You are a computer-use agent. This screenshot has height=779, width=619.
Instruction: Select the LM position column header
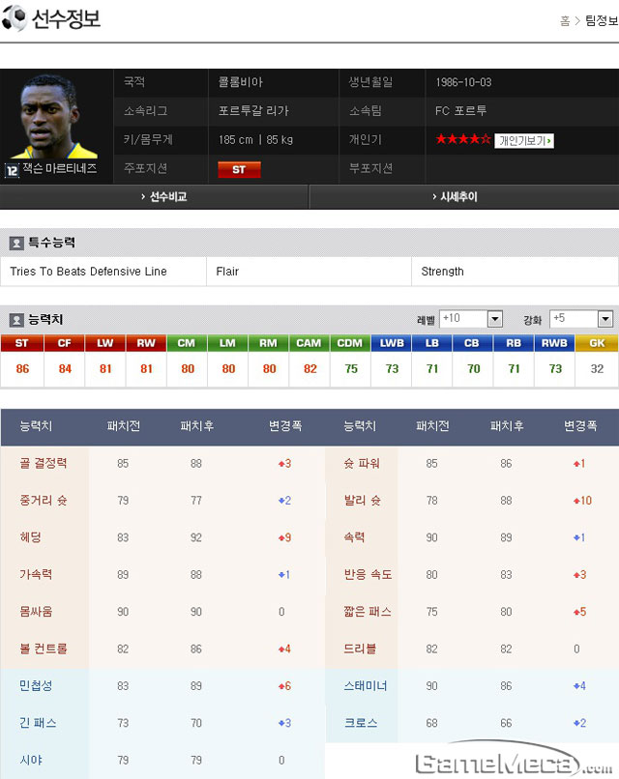pyautogui.click(x=227, y=343)
